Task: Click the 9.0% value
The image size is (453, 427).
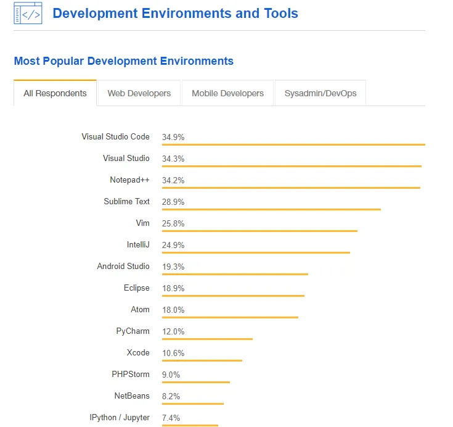Action: point(171,375)
